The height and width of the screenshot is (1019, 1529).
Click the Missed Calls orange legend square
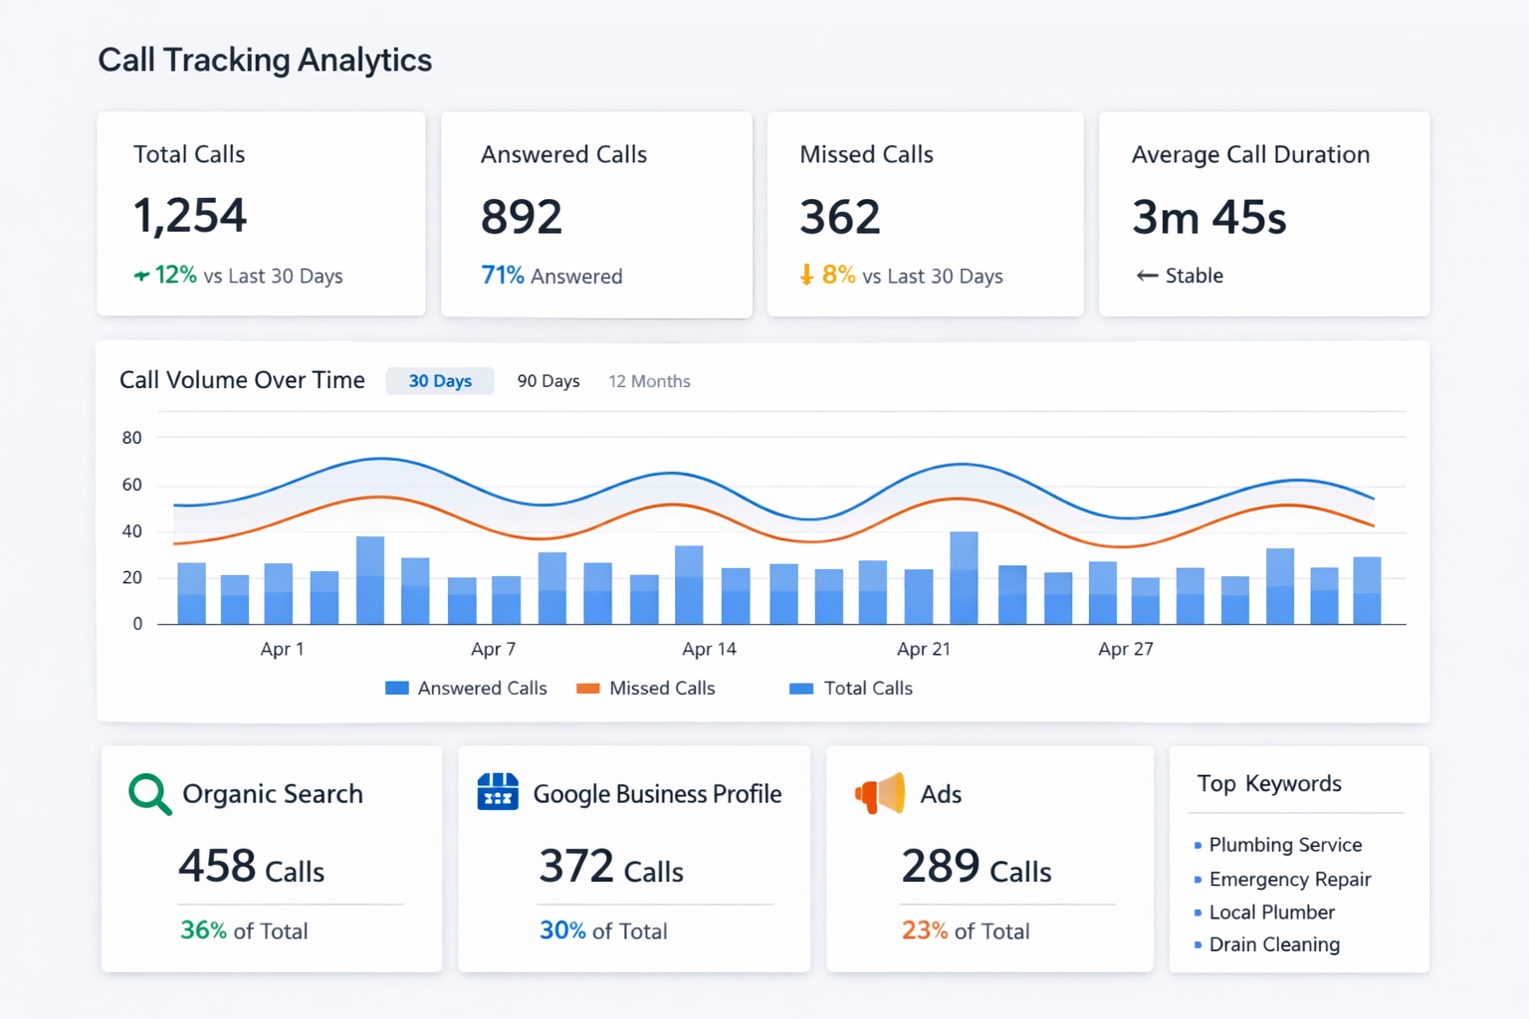(587, 688)
